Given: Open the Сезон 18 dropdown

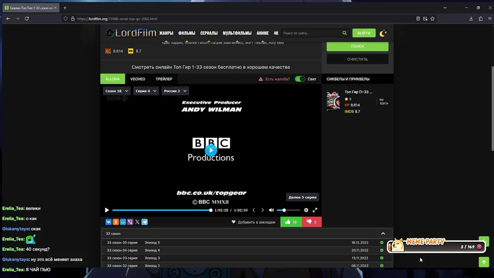Looking at the screenshot, I should tap(117, 91).
